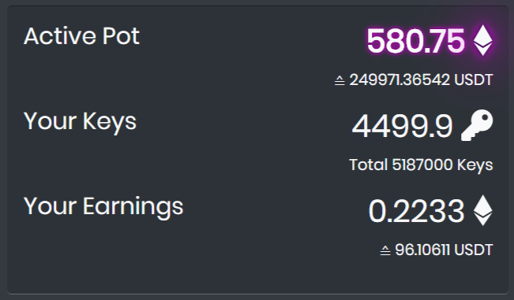The image size is (514, 300).
Task: Click the 96.10611 USDT earnings conversion
Action: tap(444, 250)
